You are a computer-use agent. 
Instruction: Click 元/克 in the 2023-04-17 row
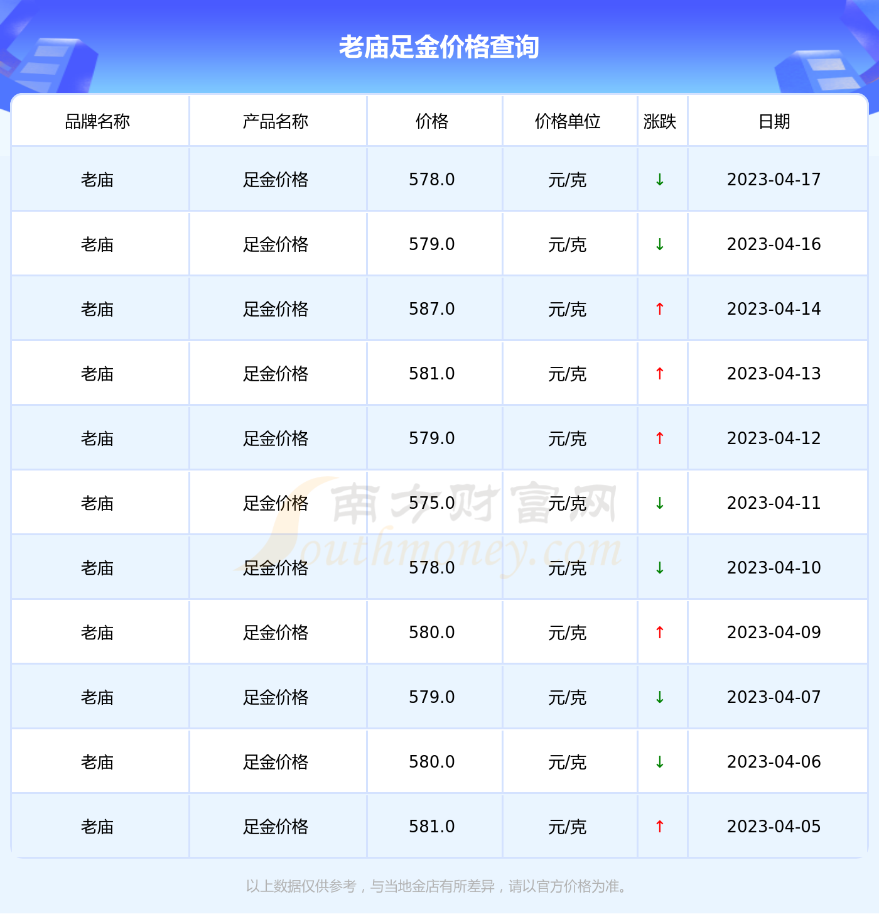pyautogui.click(x=568, y=180)
